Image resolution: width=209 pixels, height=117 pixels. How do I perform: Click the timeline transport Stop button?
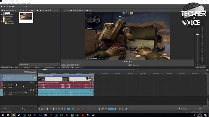(x=54, y=109)
